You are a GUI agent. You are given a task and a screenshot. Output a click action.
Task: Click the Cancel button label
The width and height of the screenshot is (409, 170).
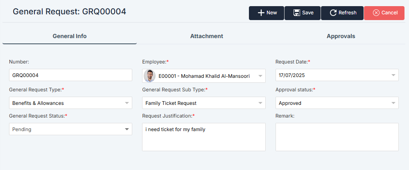389,13
